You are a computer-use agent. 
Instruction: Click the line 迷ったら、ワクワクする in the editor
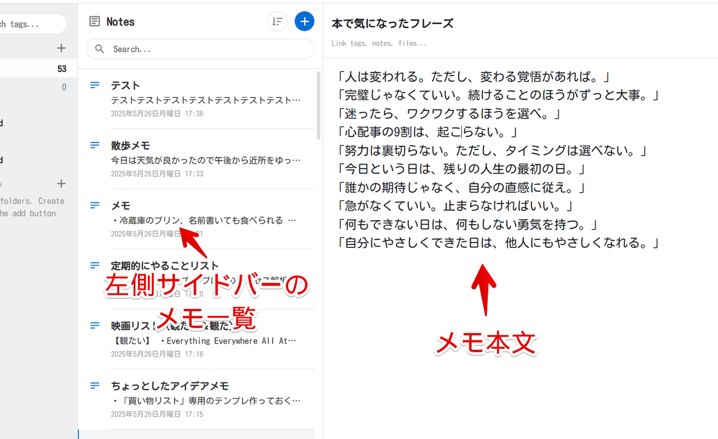click(x=450, y=113)
